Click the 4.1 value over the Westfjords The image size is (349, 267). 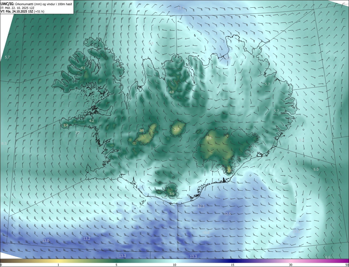83,68
